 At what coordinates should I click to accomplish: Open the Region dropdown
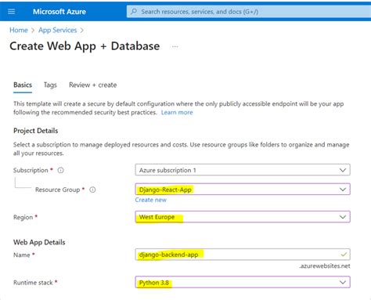pyautogui.click(x=243, y=217)
